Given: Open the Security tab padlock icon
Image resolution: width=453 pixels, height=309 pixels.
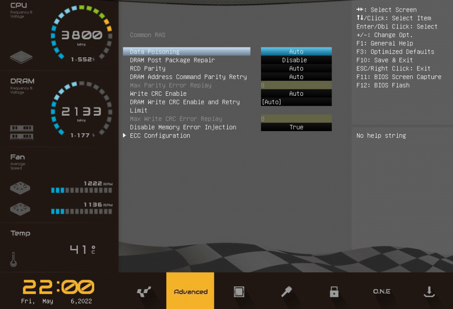Looking at the screenshot, I should tap(334, 292).
